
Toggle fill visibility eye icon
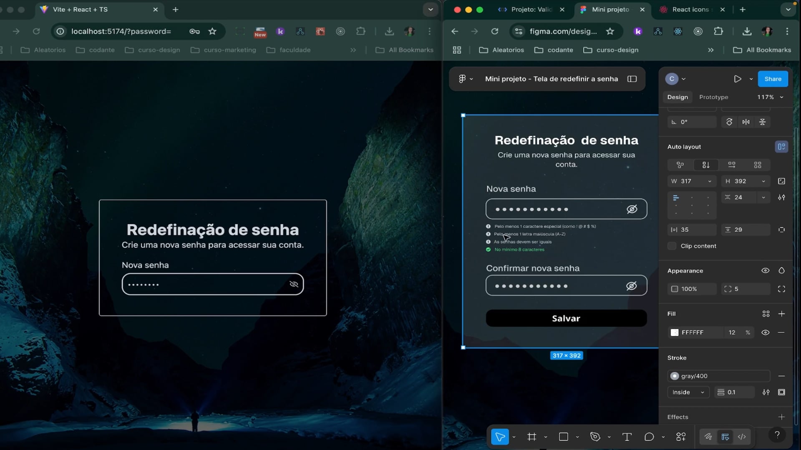pos(765,332)
